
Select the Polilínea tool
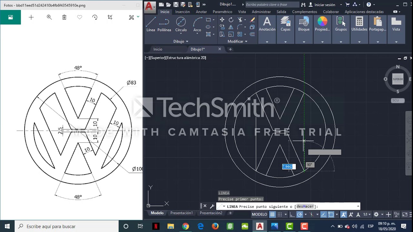pos(164,24)
